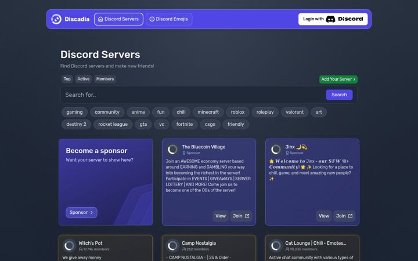Select the roleplay tag

[265, 112]
